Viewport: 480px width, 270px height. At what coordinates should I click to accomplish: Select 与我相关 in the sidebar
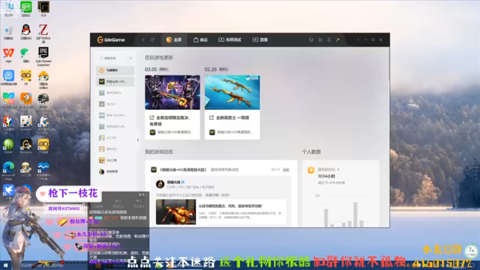[115, 70]
